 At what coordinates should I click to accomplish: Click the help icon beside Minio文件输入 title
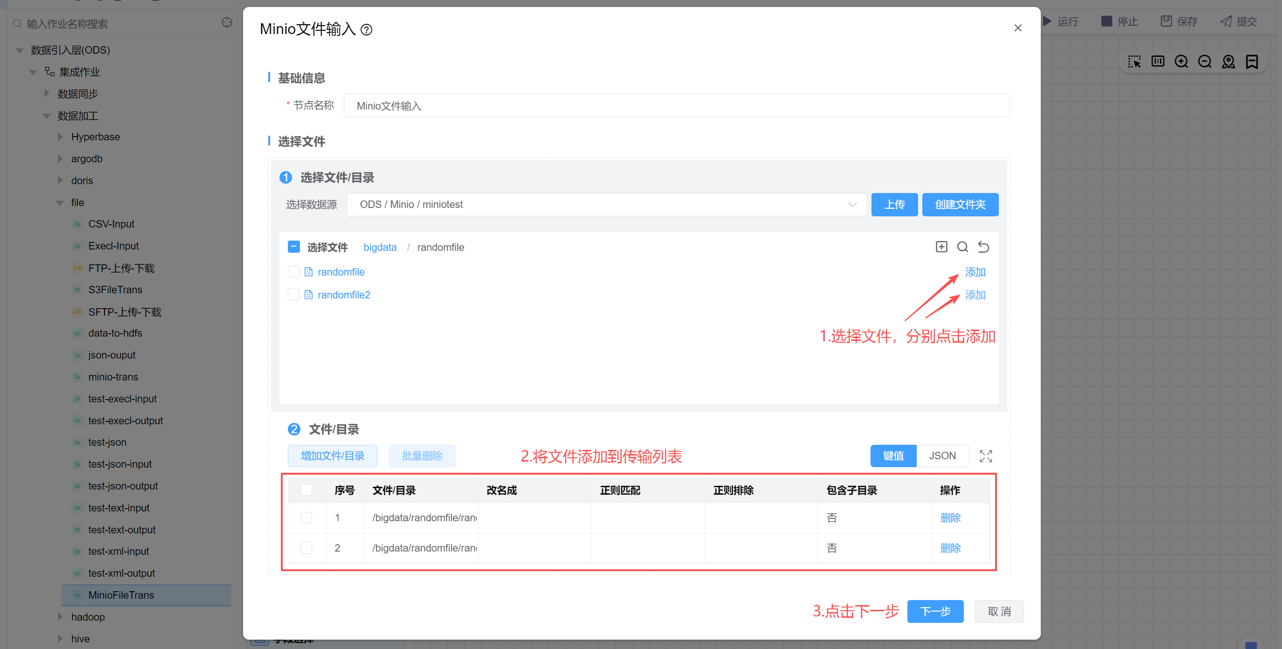point(366,30)
